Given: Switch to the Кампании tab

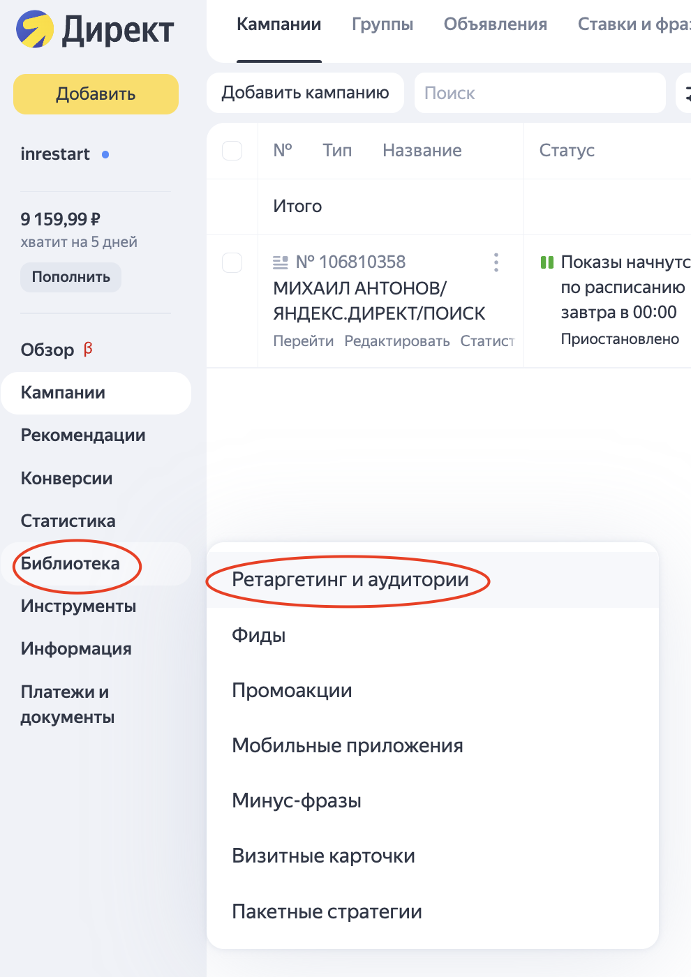Looking at the screenshot, I should [x=279, y=24].
